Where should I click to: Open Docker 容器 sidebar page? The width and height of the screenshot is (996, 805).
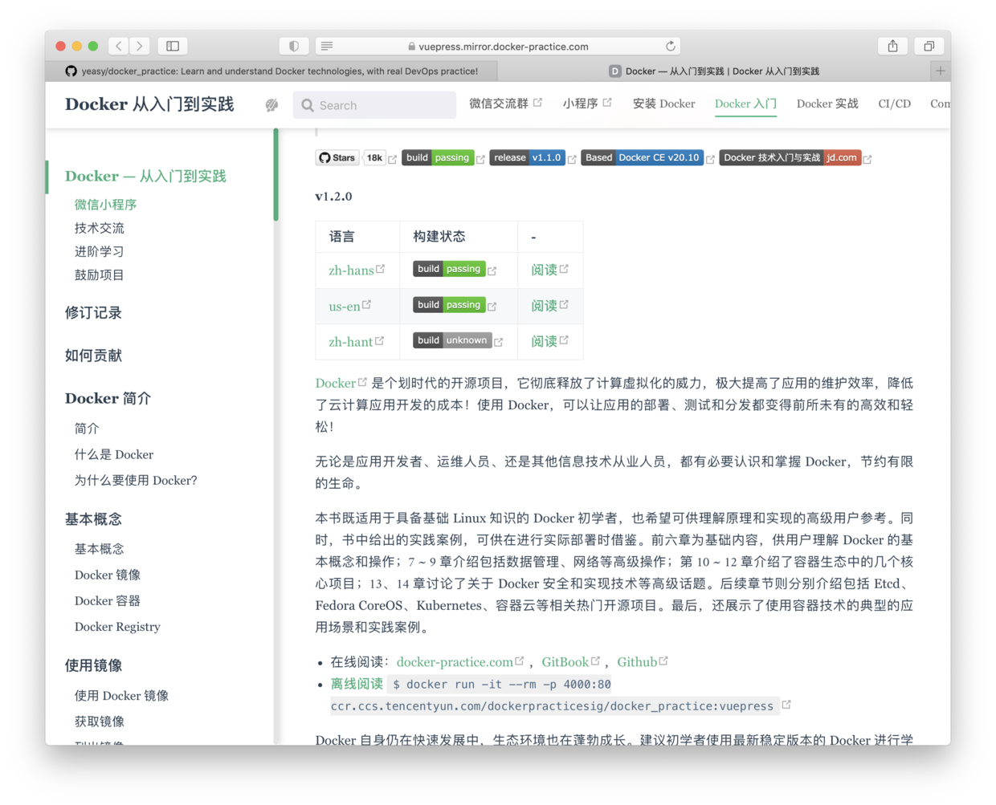(x=107, y=600)
